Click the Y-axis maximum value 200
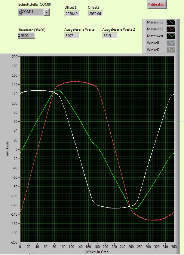Screen dimensions: 184x255 tap(14, 56)
